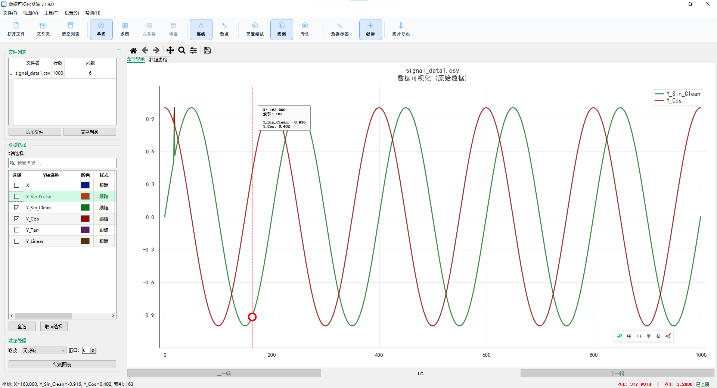Decrease the 窗口 window size stepper

pos(93,352)
